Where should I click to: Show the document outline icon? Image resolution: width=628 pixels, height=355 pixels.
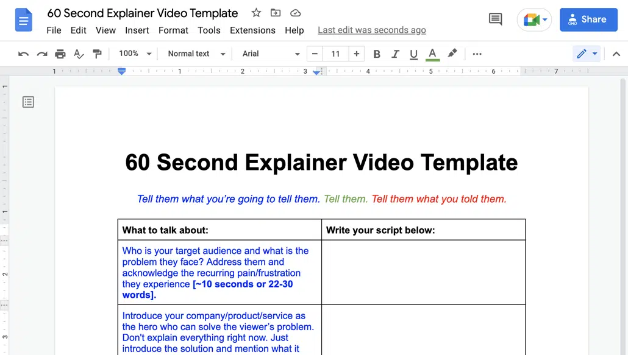pos(28,102)
